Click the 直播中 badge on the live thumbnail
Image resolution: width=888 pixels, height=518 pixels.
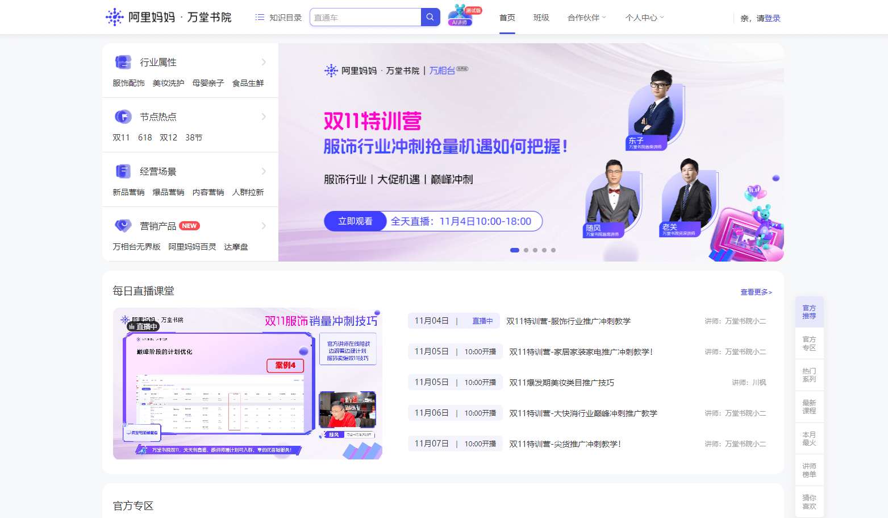[143, 326]
